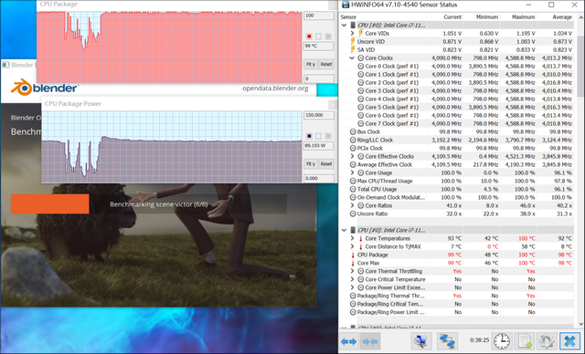Click the Maximum column header
This screenshot has height=354, width=585.
pos(523,17)
